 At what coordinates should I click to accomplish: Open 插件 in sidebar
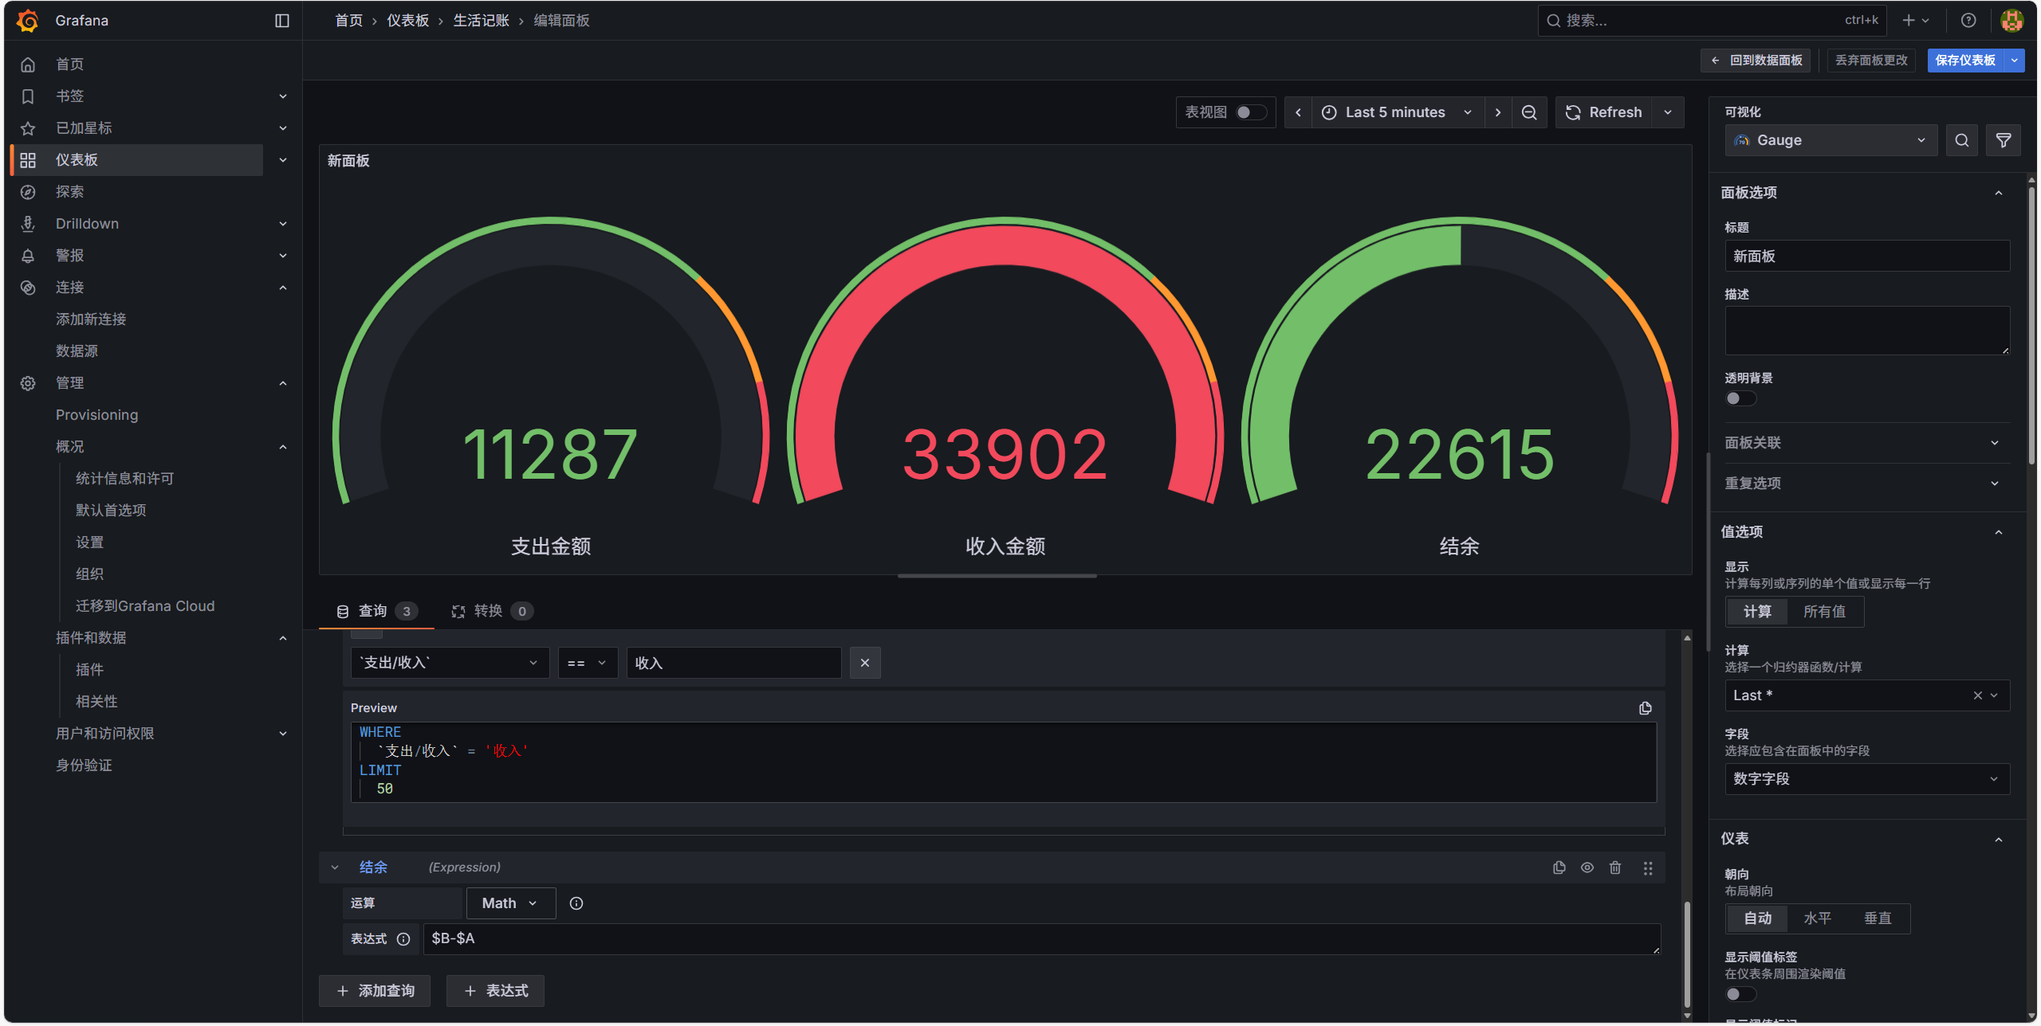(89, 670)
